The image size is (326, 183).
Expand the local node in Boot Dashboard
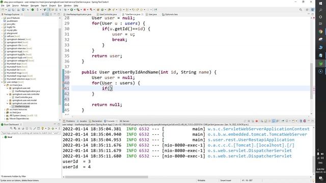pos(3,137)
